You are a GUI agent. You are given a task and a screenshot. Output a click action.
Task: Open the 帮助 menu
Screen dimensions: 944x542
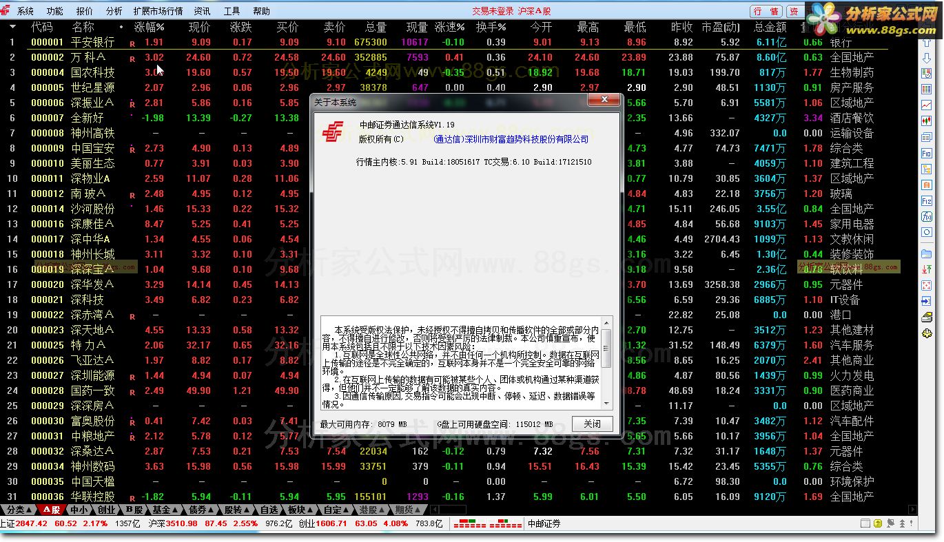pos(262,11)
